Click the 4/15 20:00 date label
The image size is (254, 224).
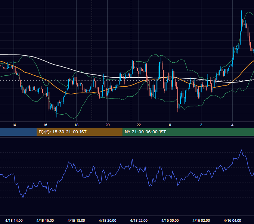click(x=108, y=220)
